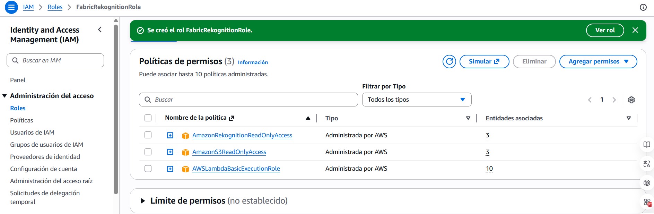Image resolution: width=654 pixels, height=214 pixels.
Task: Check the AmazonS3ReadOnlyAccess row checkbox
Action: point(148,152)
